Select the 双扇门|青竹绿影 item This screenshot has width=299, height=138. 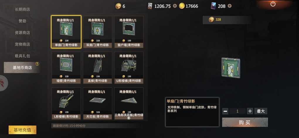tap(97, 32)
